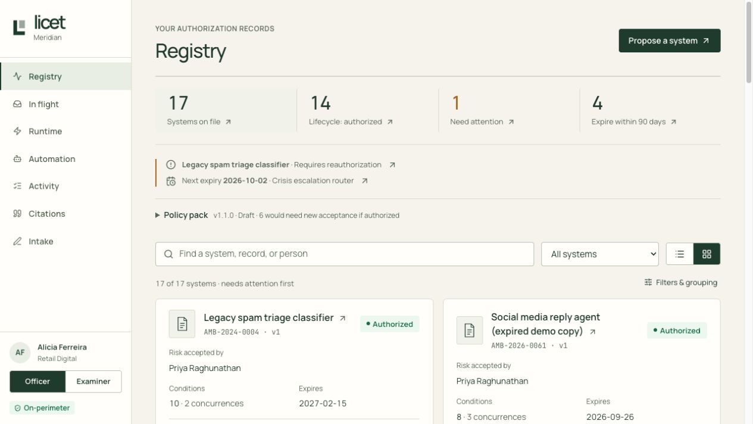The width and height of the screenshot is (753, 424).
Task: Click arrow icon beside Lifecycle: authorized
Action: [390, 122]
